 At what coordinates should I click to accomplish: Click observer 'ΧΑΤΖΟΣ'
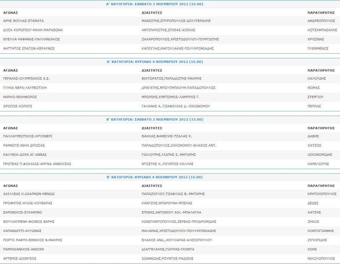click(314, 146)
